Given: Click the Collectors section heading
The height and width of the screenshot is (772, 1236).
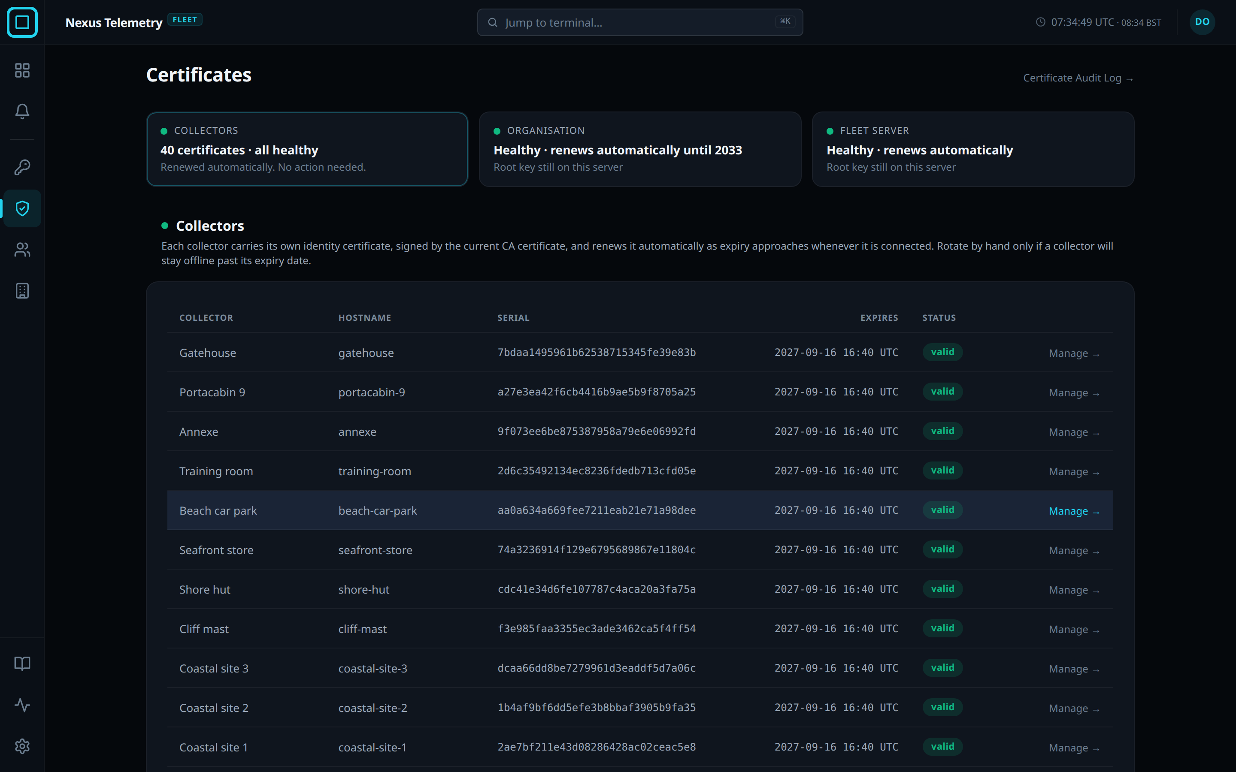Looking at the screenshot, I should [x=210, y=226].
